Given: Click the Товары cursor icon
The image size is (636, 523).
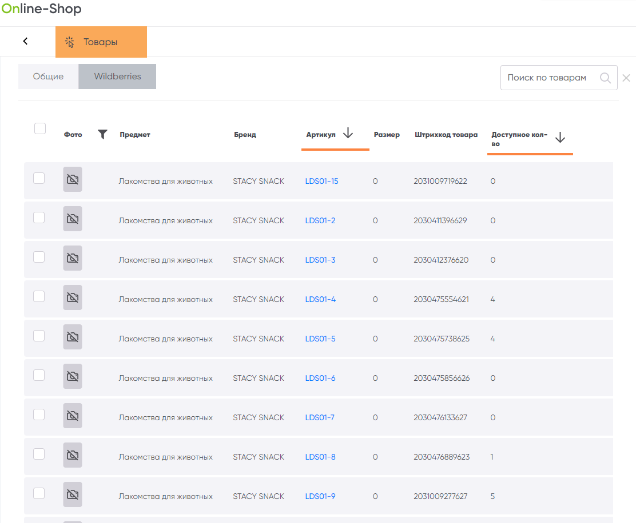Looking at the screenshot, I should click(x=69, y=42).
